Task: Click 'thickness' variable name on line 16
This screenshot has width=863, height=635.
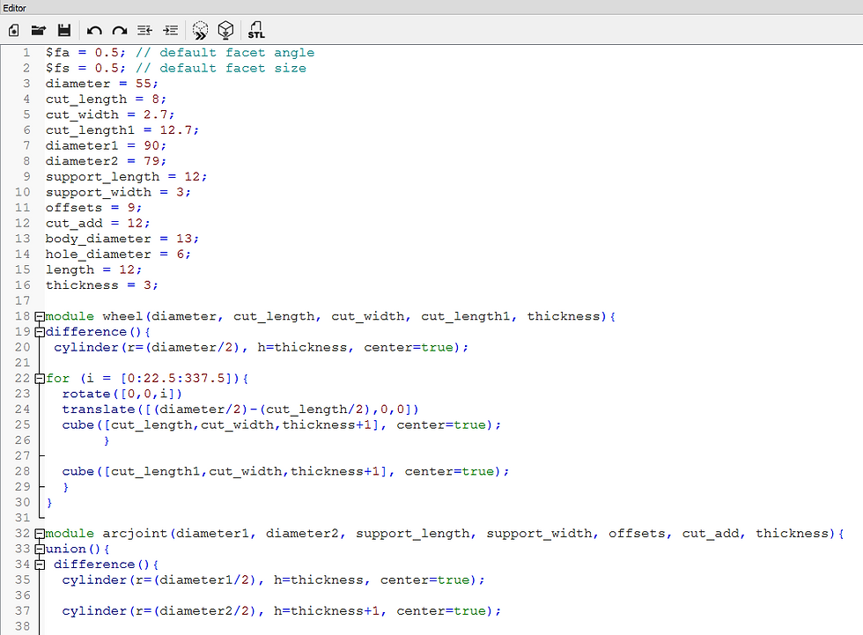Action: click(x=82, y=285)
